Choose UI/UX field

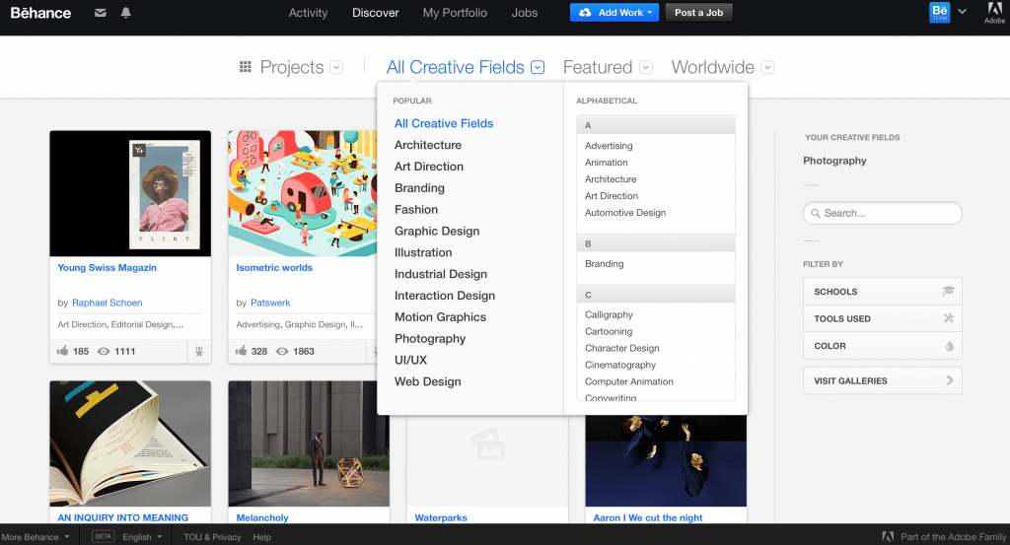tap(410, 360)
